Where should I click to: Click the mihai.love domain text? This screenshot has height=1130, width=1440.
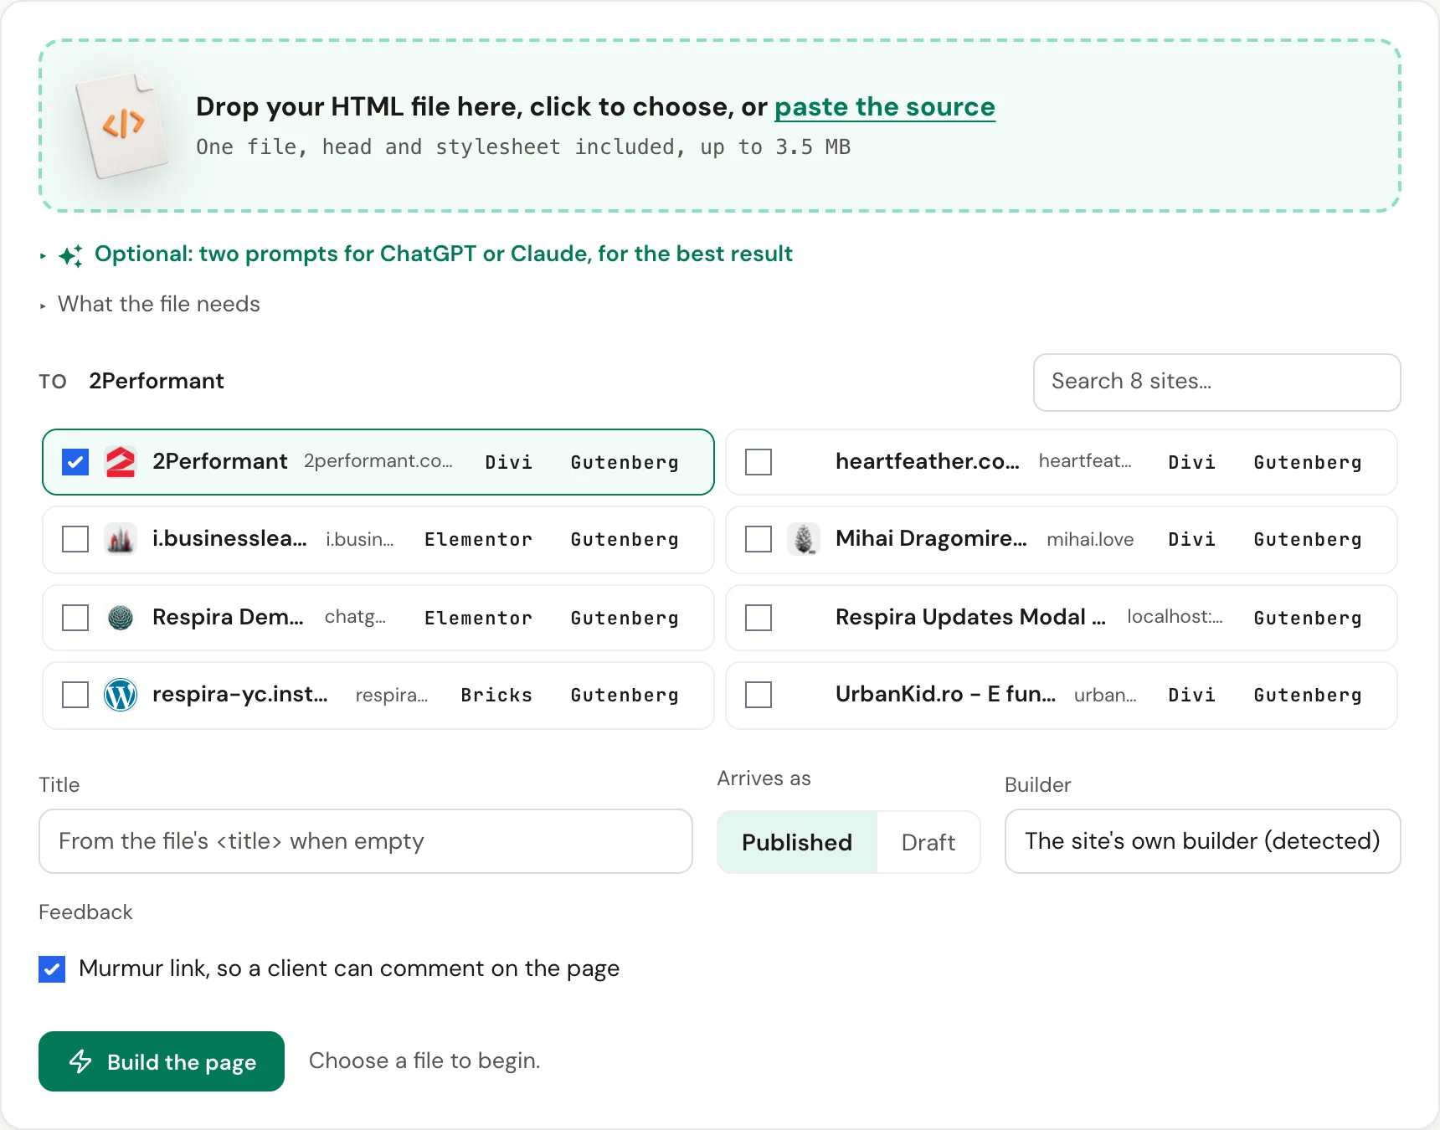pyautogui.click(x=1090, y=539)
